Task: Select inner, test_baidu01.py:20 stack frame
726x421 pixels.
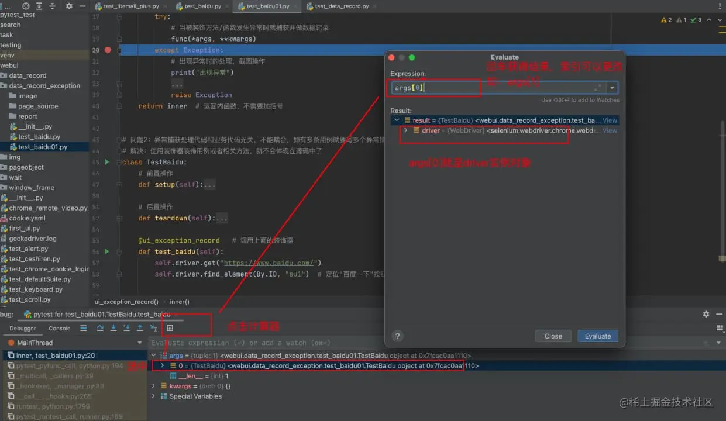Action: (x=75, y=356)
